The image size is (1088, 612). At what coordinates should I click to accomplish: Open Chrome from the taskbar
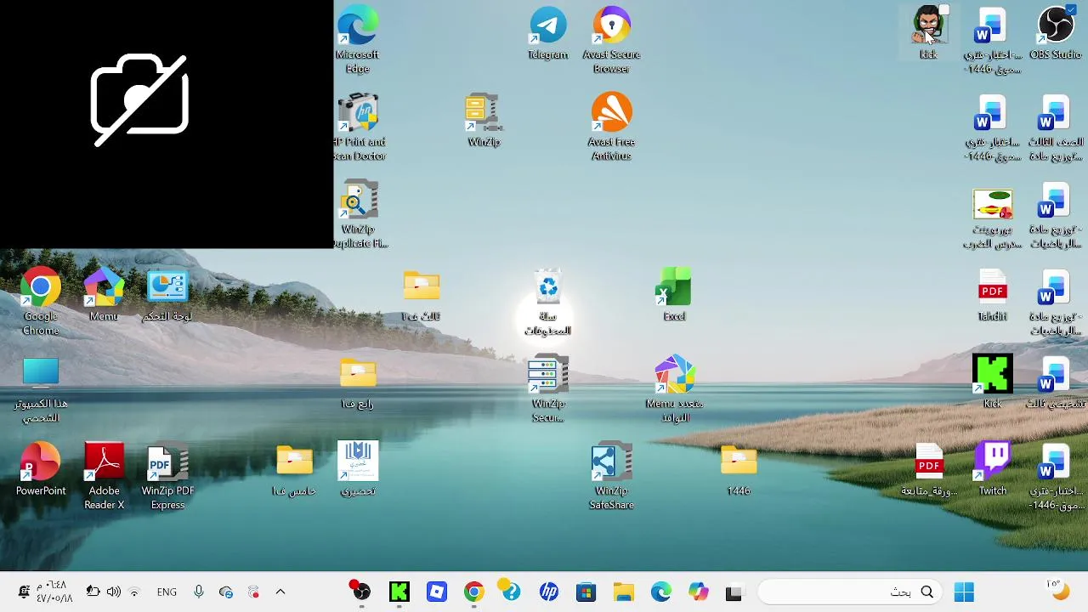coord(474,592)
